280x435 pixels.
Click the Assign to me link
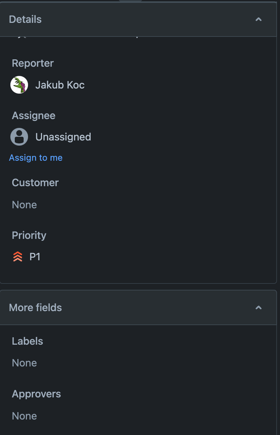click(x=36, y=157)
